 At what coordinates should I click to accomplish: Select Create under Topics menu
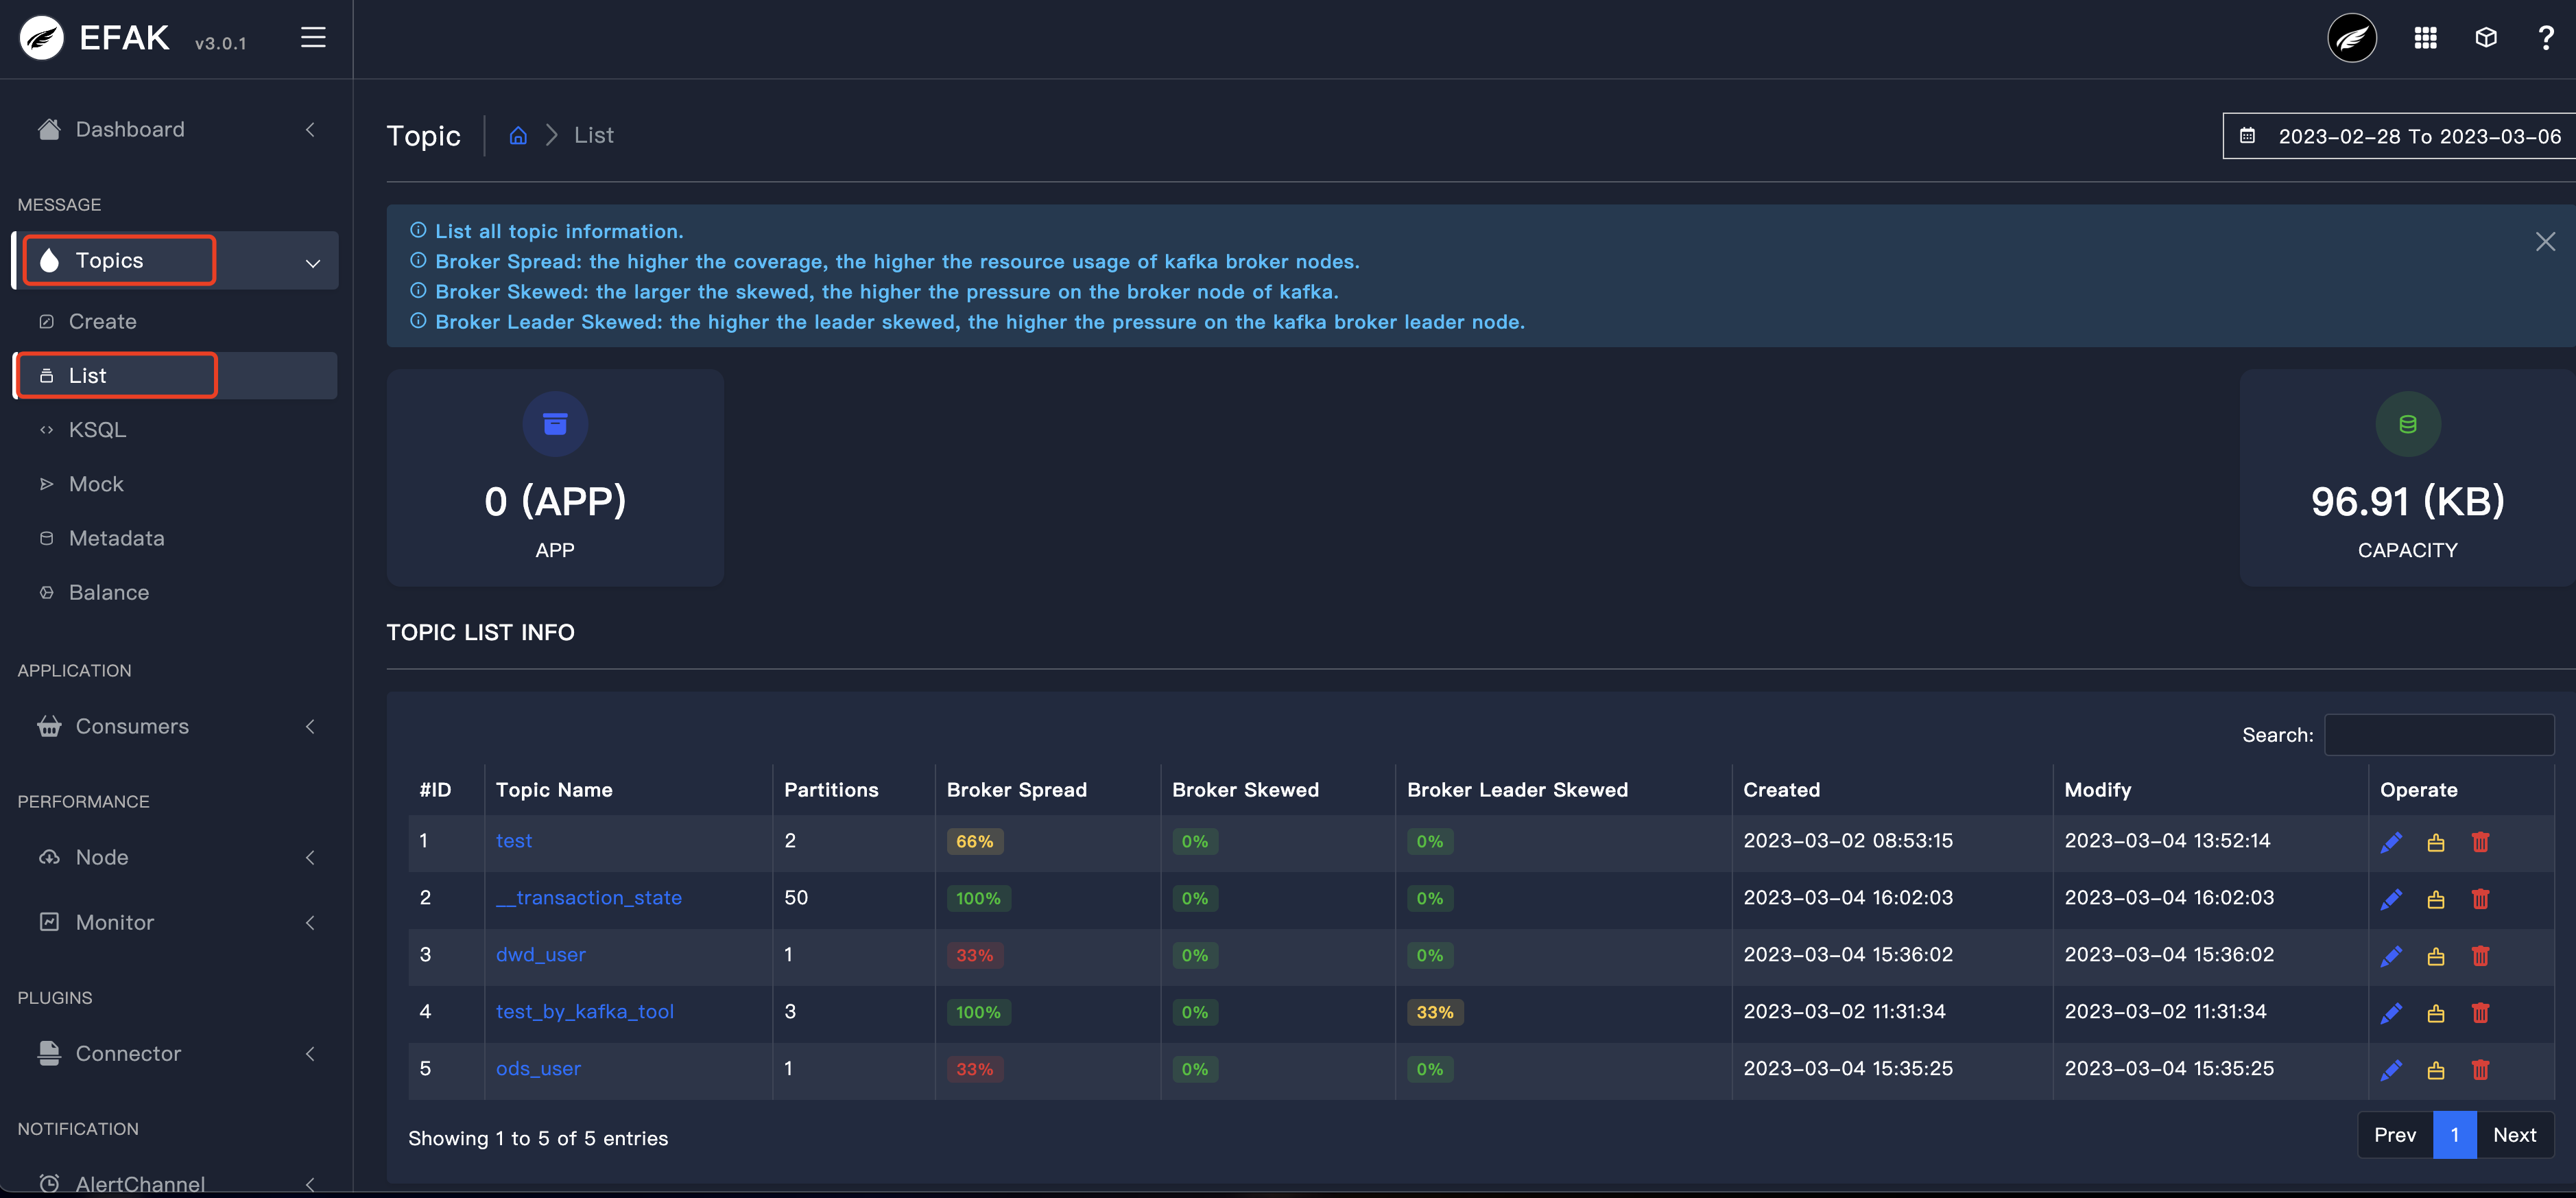coord(102,321)
